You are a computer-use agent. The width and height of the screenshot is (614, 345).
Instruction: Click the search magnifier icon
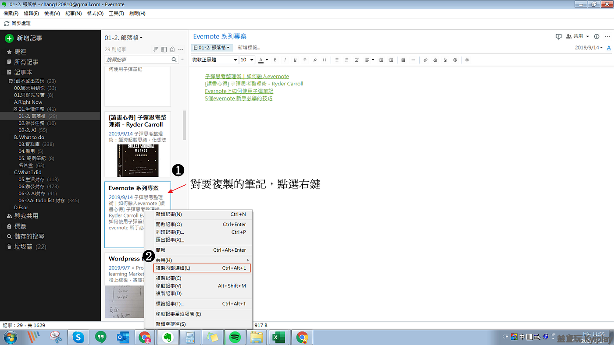(x=174, y=60)
